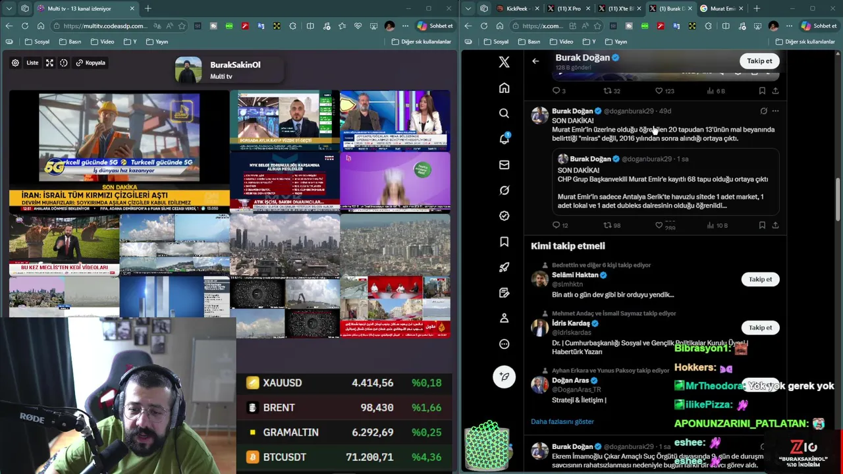Open X Premium rocket icon
The height and width of the screenshot is (474, 843).
[504, 267]
